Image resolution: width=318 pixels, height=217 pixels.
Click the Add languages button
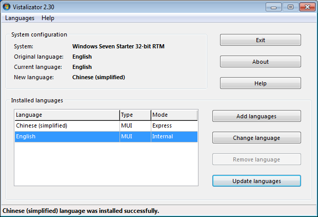click(256, 116)
